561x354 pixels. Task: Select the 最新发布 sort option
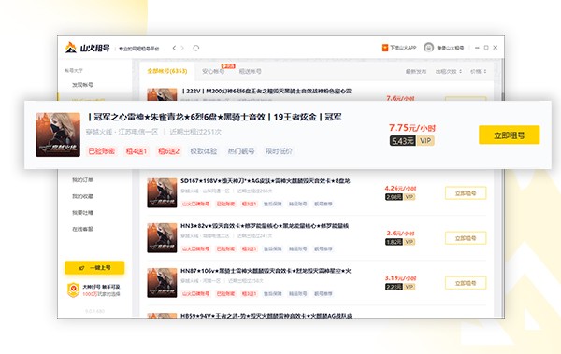click(416, 72)
